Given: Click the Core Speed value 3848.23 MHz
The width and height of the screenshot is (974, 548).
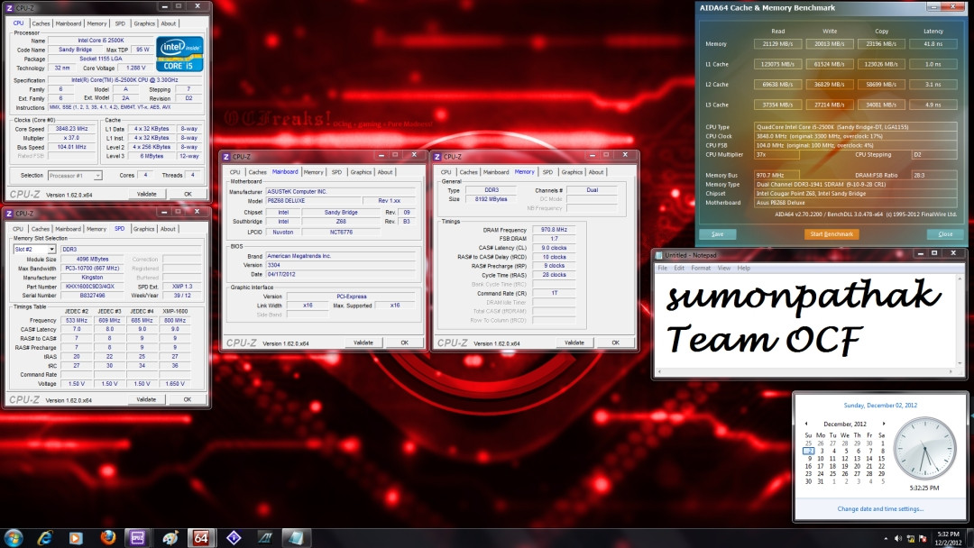Looking at the screenshot, I should pos(72,129).
